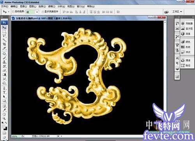Expand the Workspace (工作区) dropdown

tap(177, 12)
